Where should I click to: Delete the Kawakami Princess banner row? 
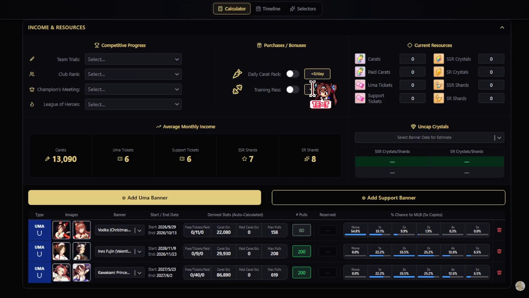click(499, 273)
